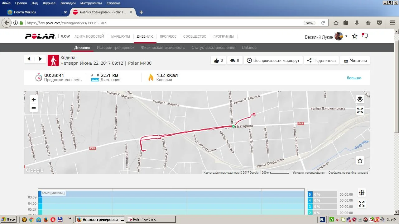Click the red walking sport icon

coord(53,60)
